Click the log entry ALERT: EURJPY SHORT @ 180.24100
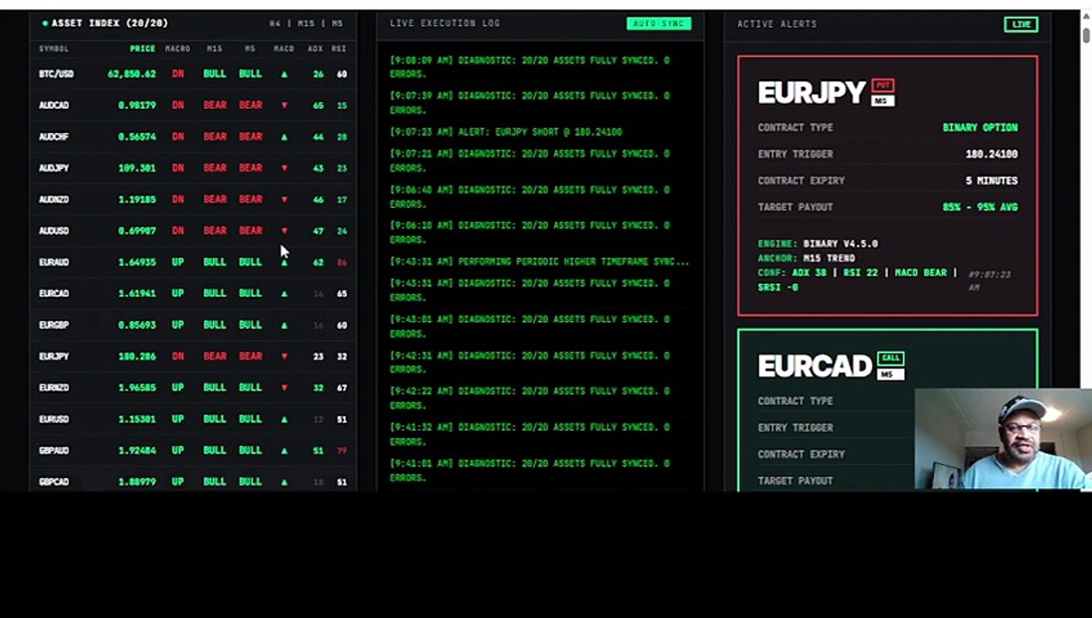 [x=506, y=132]
